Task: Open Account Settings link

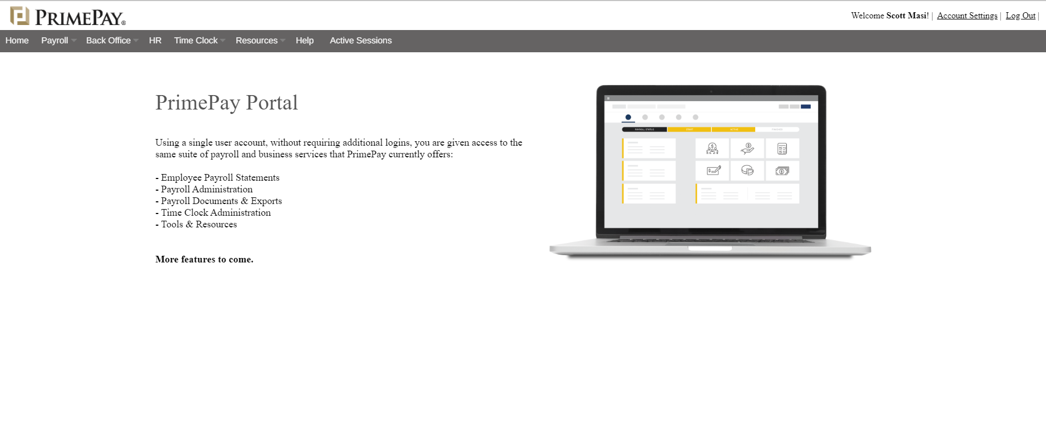Action: [x=967, y=16]
